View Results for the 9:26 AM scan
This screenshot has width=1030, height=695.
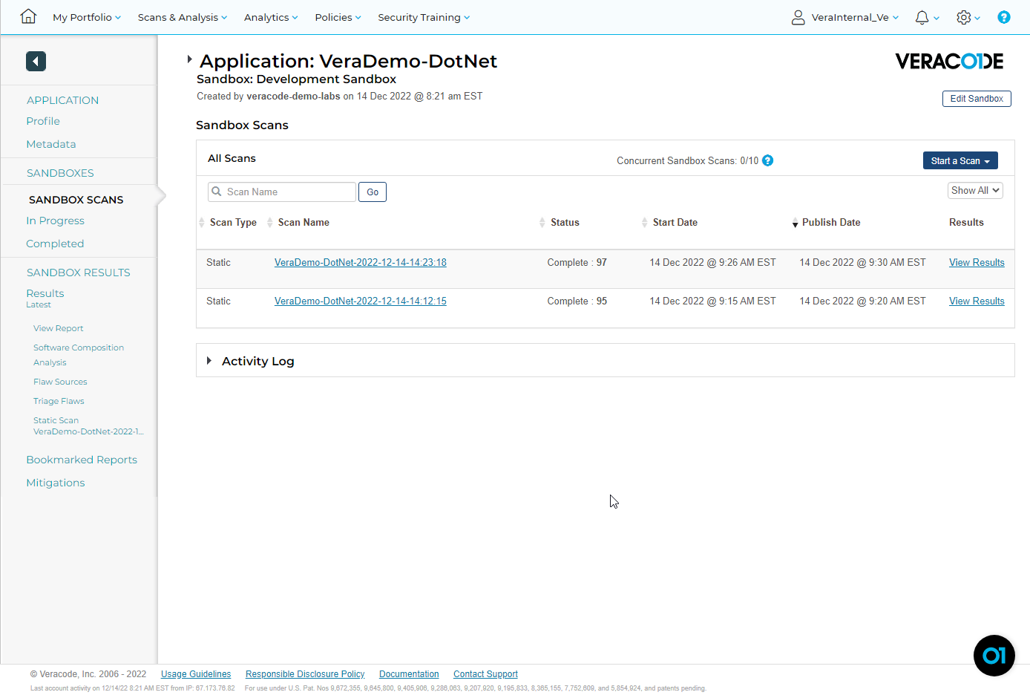click(x=977, y=263)
